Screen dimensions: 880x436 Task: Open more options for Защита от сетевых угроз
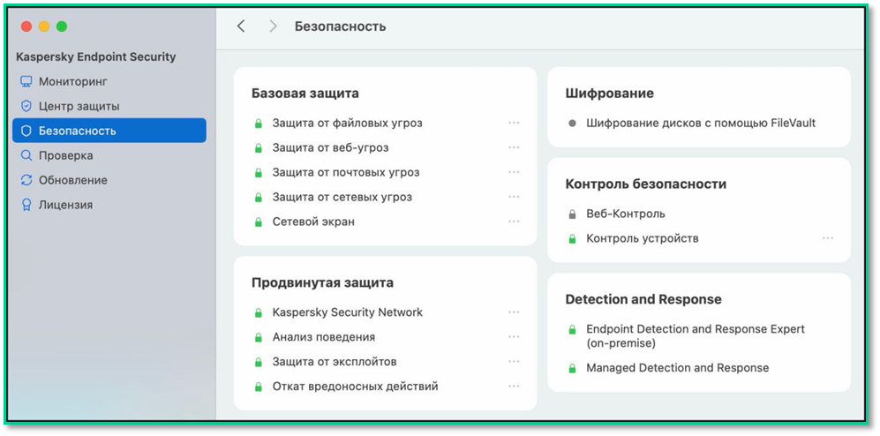coord(514,197)
